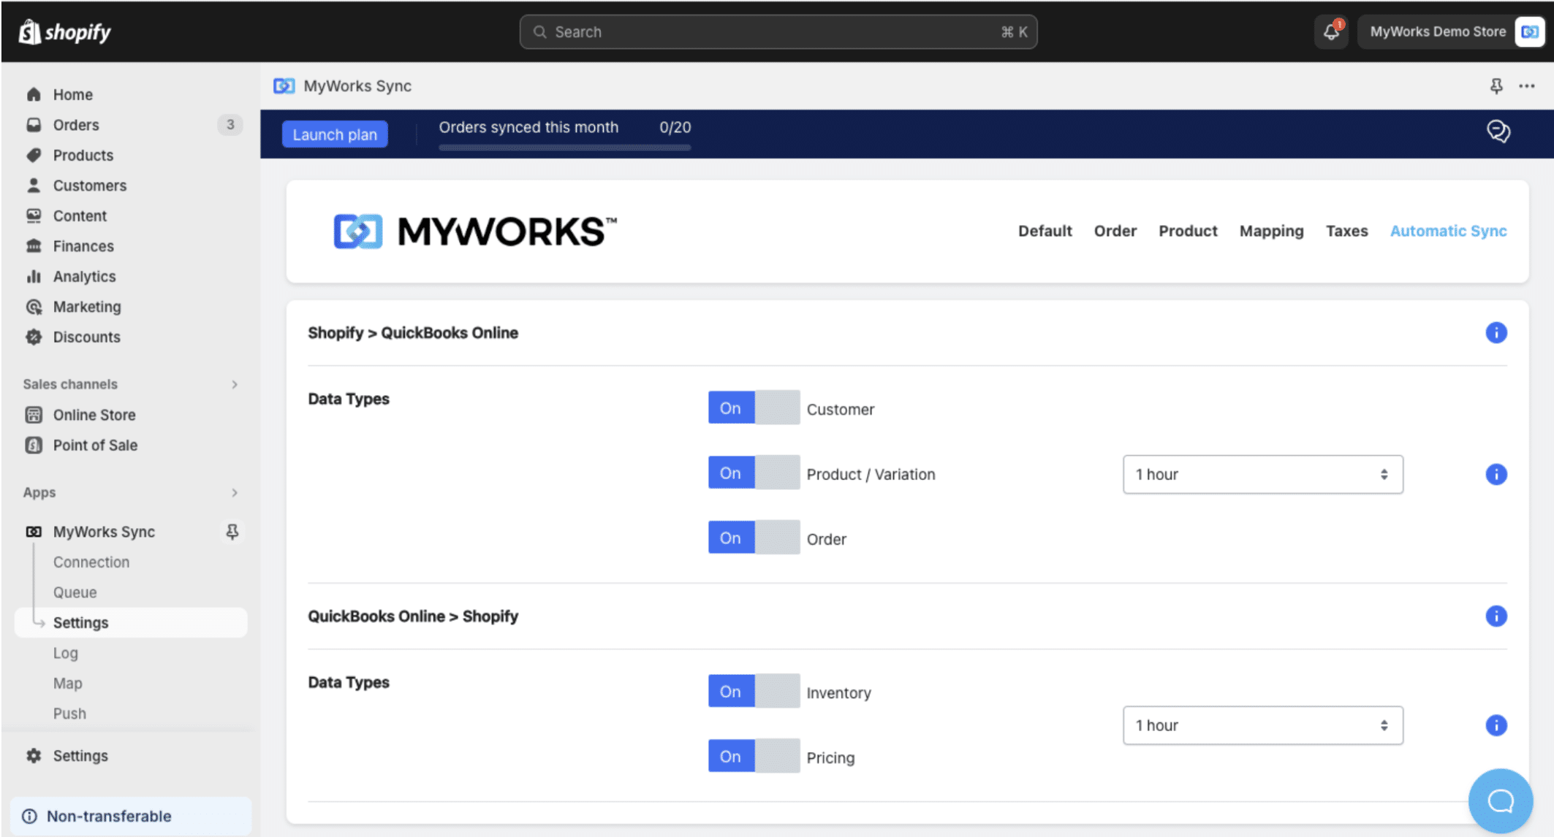Viewport: 1554px width, 837px height.
Task: Click the Settings gear icon in sidebar
Action: tap(34, 755)
